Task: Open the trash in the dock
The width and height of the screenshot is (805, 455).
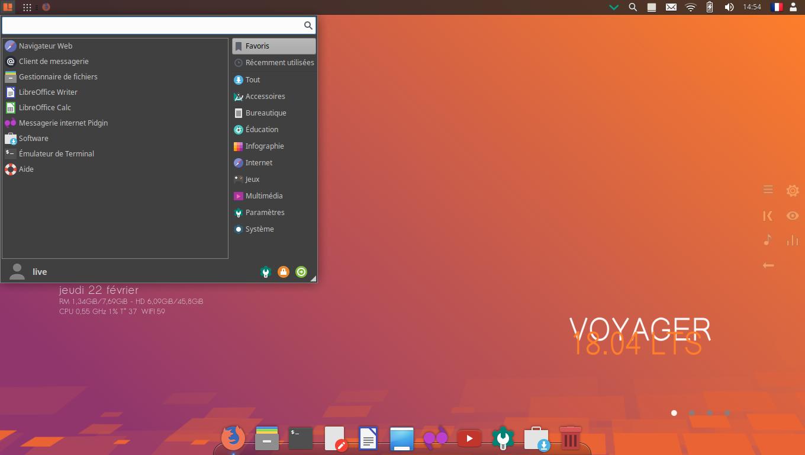Action: pyautogui.click(x=570, y=438)
